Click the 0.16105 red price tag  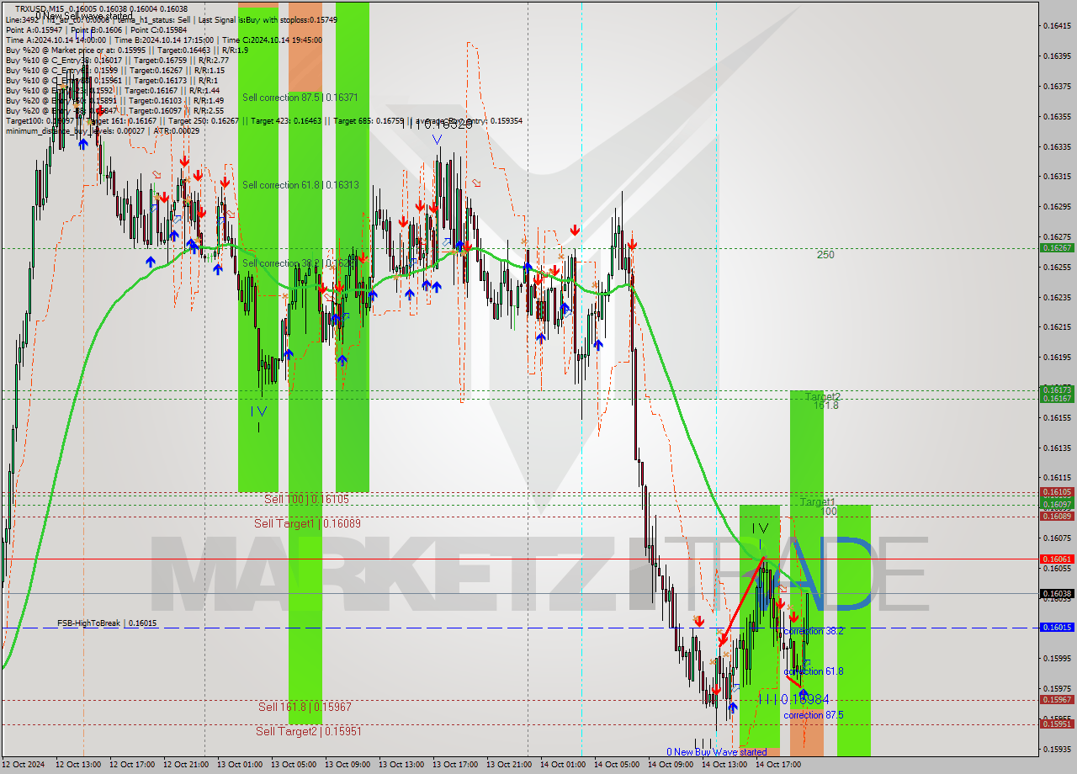point(1057,492)
